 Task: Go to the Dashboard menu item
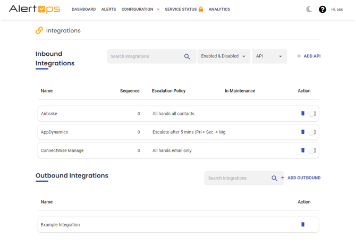tap(83, 9)
